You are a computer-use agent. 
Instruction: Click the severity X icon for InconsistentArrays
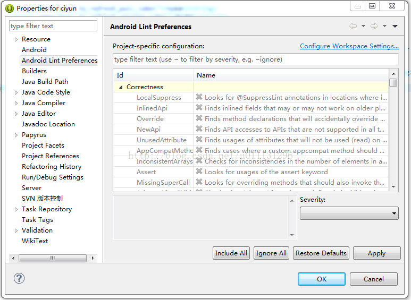(x=199, y=161)
